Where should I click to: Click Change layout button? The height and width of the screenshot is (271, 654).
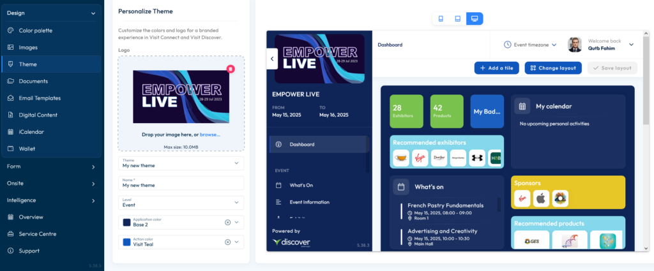553,68
